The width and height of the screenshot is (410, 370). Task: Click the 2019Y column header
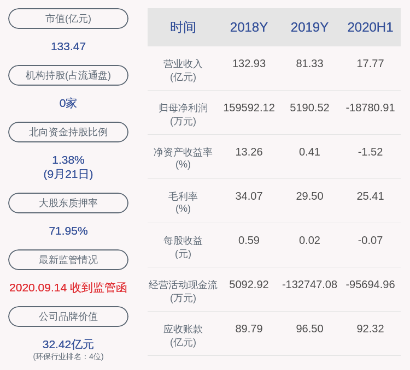[x=309, y=27]
